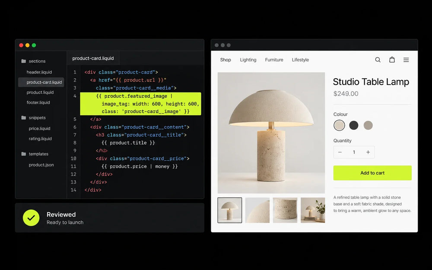The width and height of the screenshot is (432, 270).
Task: Click the highlighted product.featured_image code line
Action: pyautogui.click(x=140, y=104)
